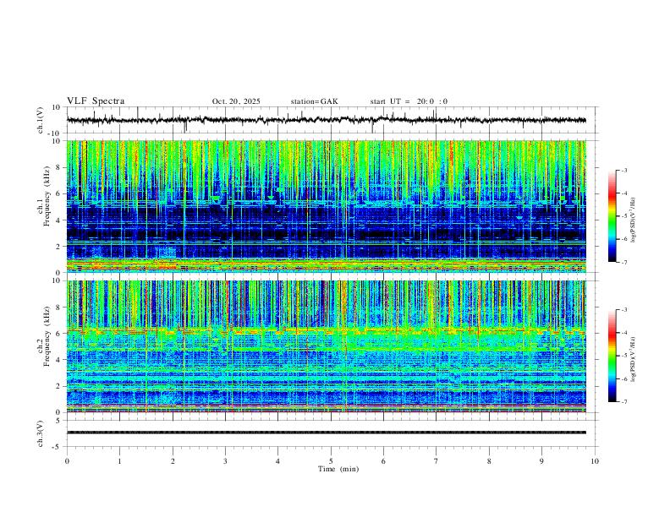The width and height of the screenshot is (670, 517).
Task: Click the "0" tick on the Time axis
Action: tap(67, 461)
